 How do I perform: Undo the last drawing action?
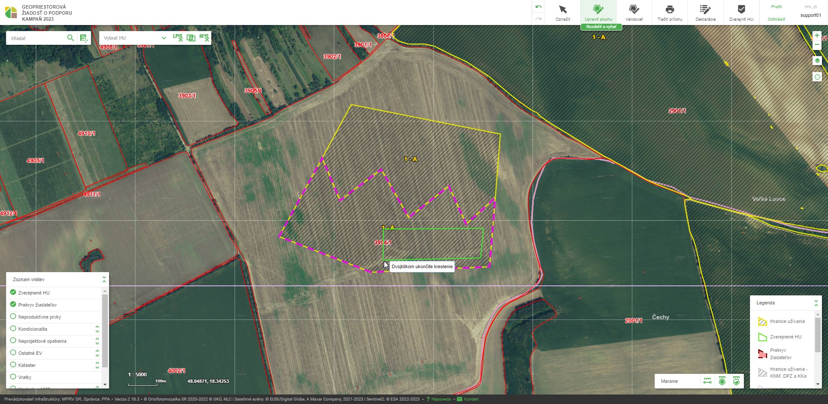tap(539, 7)
